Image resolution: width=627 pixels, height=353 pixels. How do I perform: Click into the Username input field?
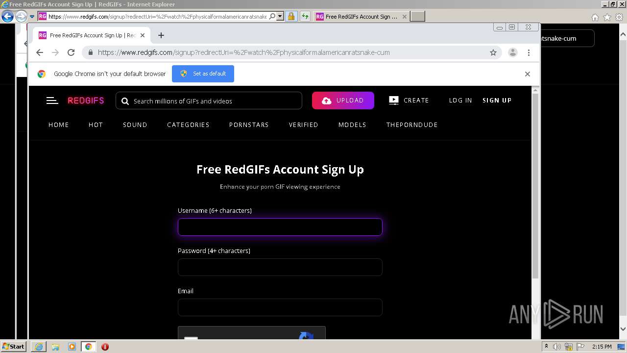tap(280, 227)
